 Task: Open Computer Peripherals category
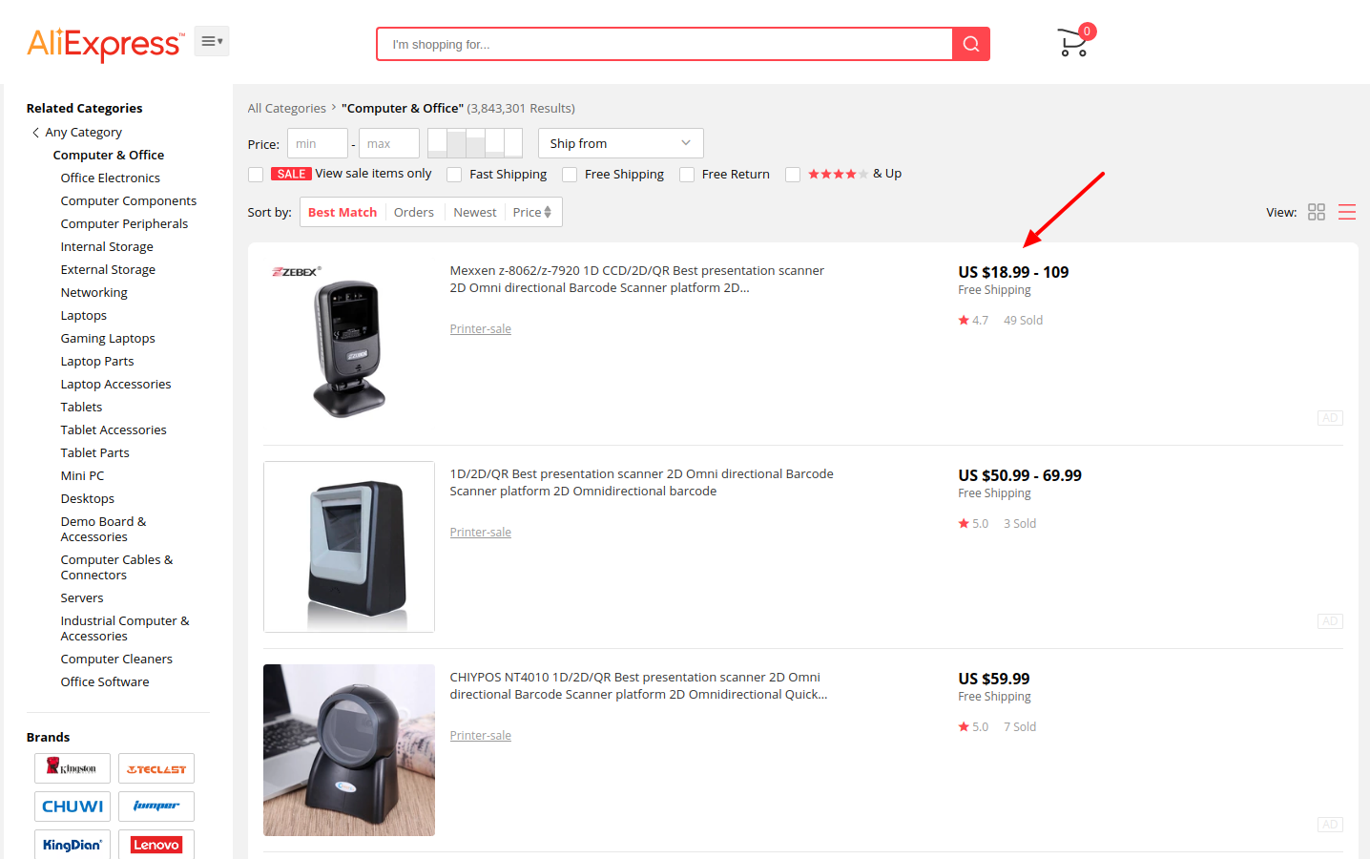click(124, 224)
